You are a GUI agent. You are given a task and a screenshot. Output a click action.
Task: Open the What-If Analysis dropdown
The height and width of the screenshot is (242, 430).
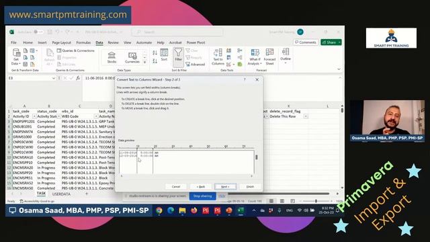click(x=255, y=56)
